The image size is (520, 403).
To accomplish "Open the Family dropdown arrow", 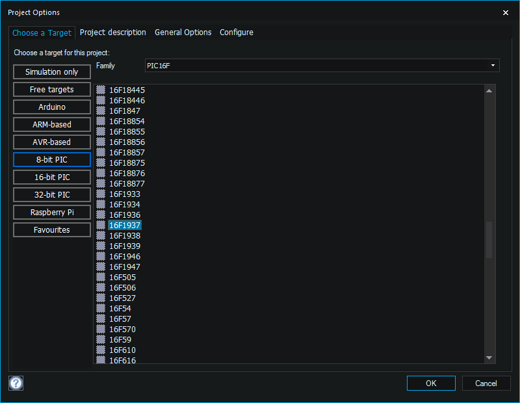I will pos(493,66).
